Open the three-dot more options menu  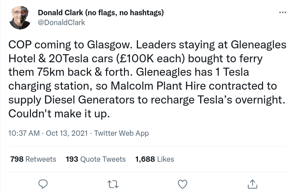pos(283,13)
